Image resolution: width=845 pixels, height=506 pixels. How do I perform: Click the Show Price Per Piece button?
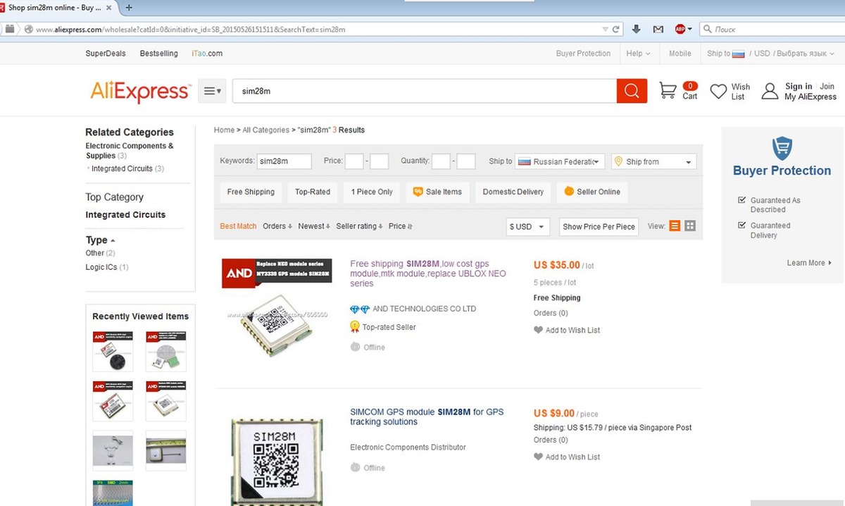tap(599, 226)
